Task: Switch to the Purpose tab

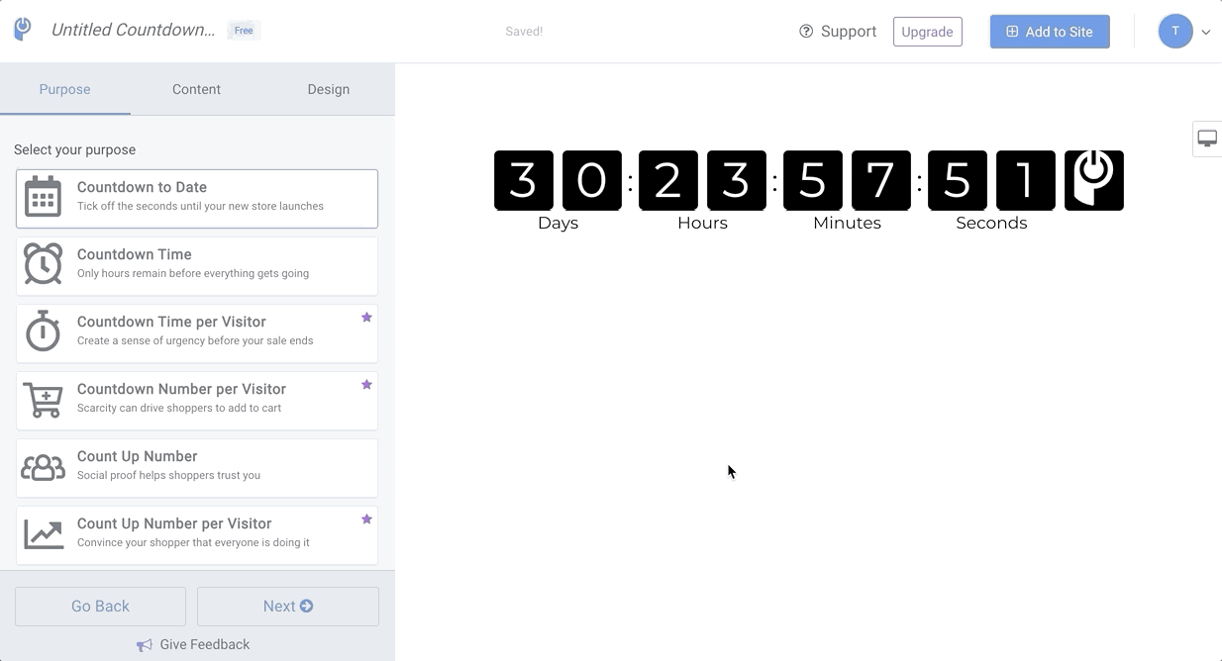Action: click(65, 89)
